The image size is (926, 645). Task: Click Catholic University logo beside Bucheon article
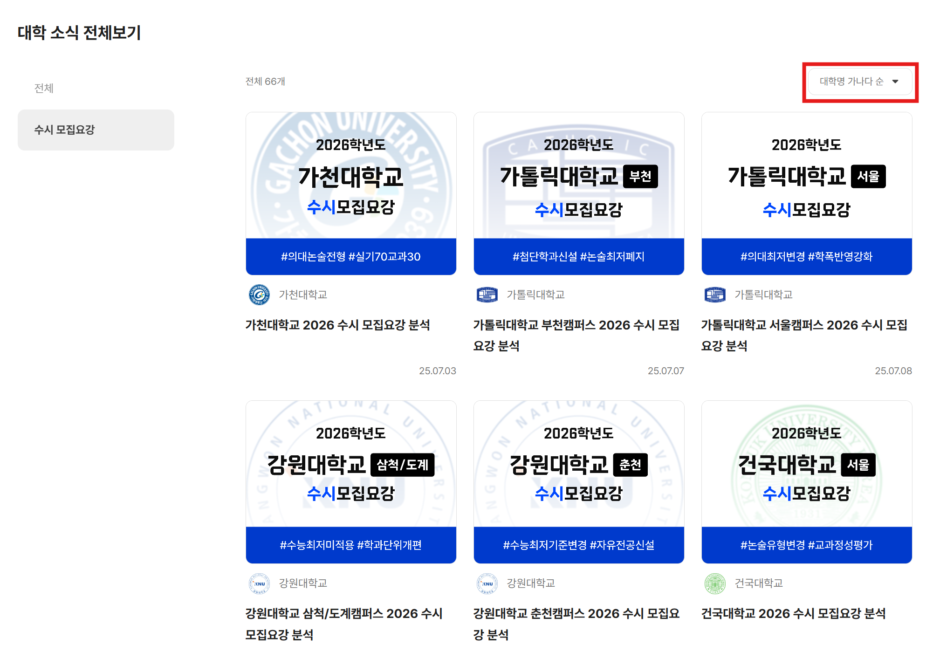487,295
